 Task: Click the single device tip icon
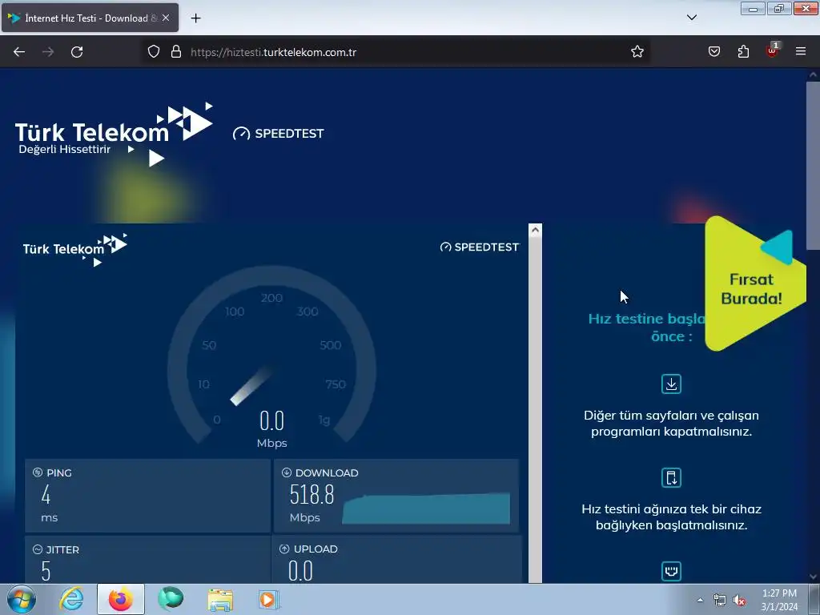pyautogui.click(x=672, y=477)
